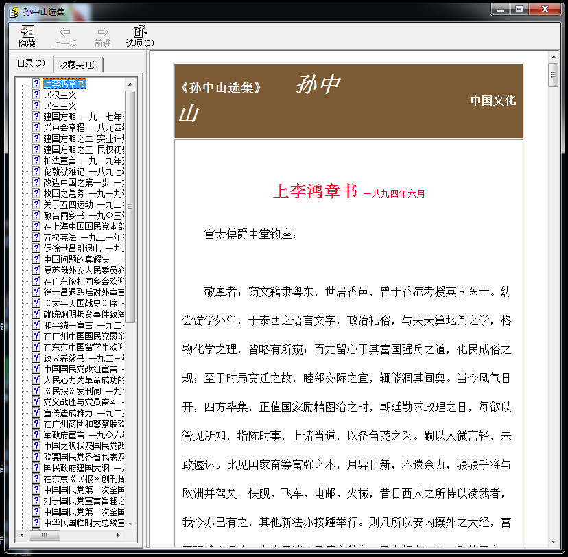Click the page icon beside 促徐世昌引退电

[x=36, y=248]
